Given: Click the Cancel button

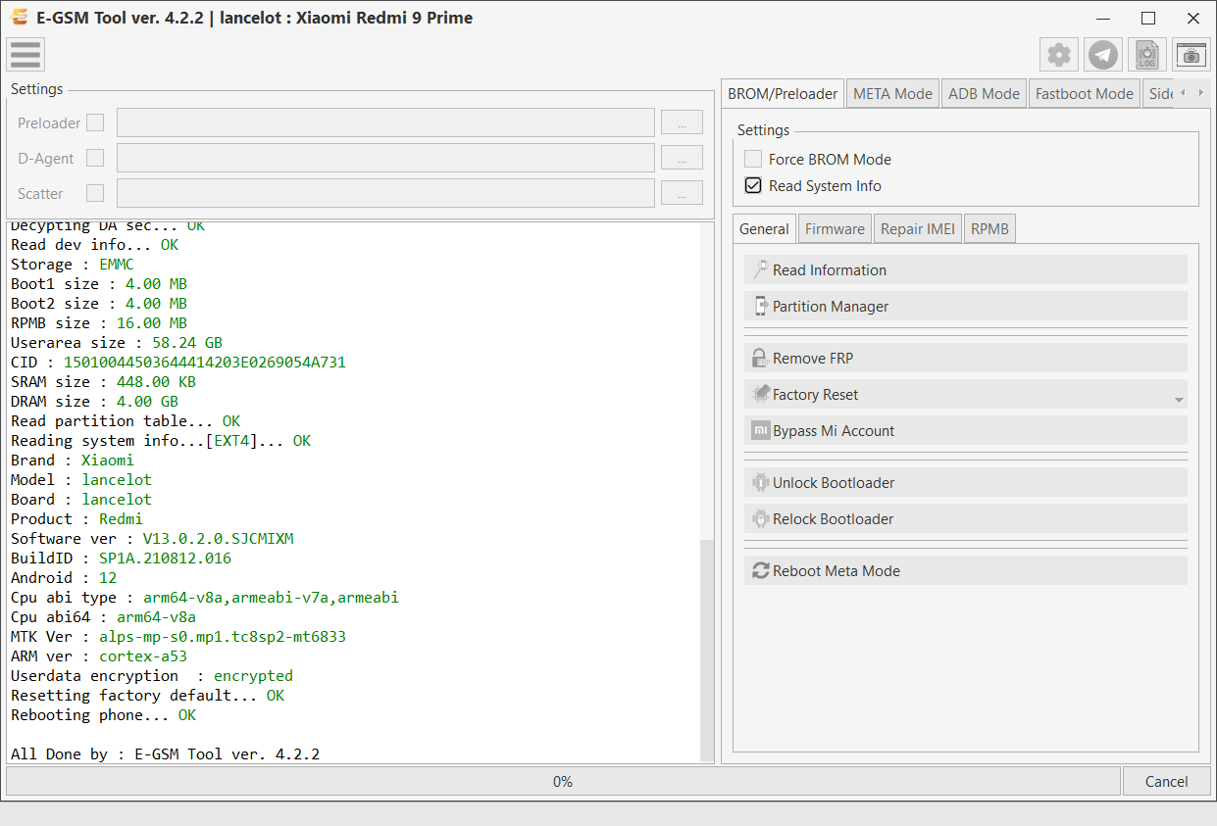Looking at the screenshot, I should (x=1166, y=781).
